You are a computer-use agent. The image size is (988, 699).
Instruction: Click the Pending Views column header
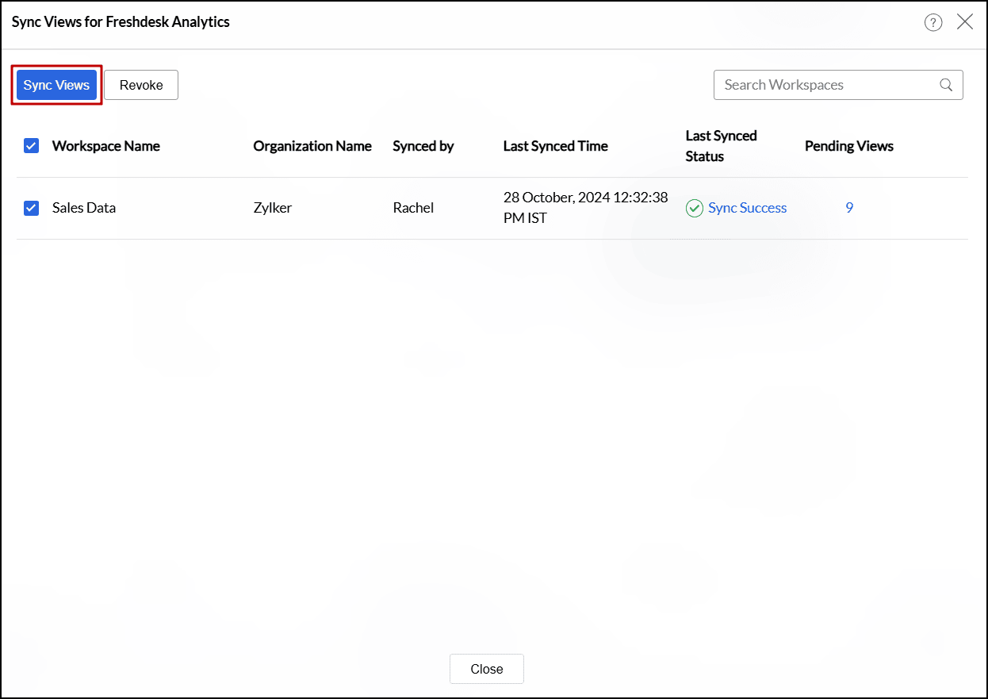tap(848, 145)
